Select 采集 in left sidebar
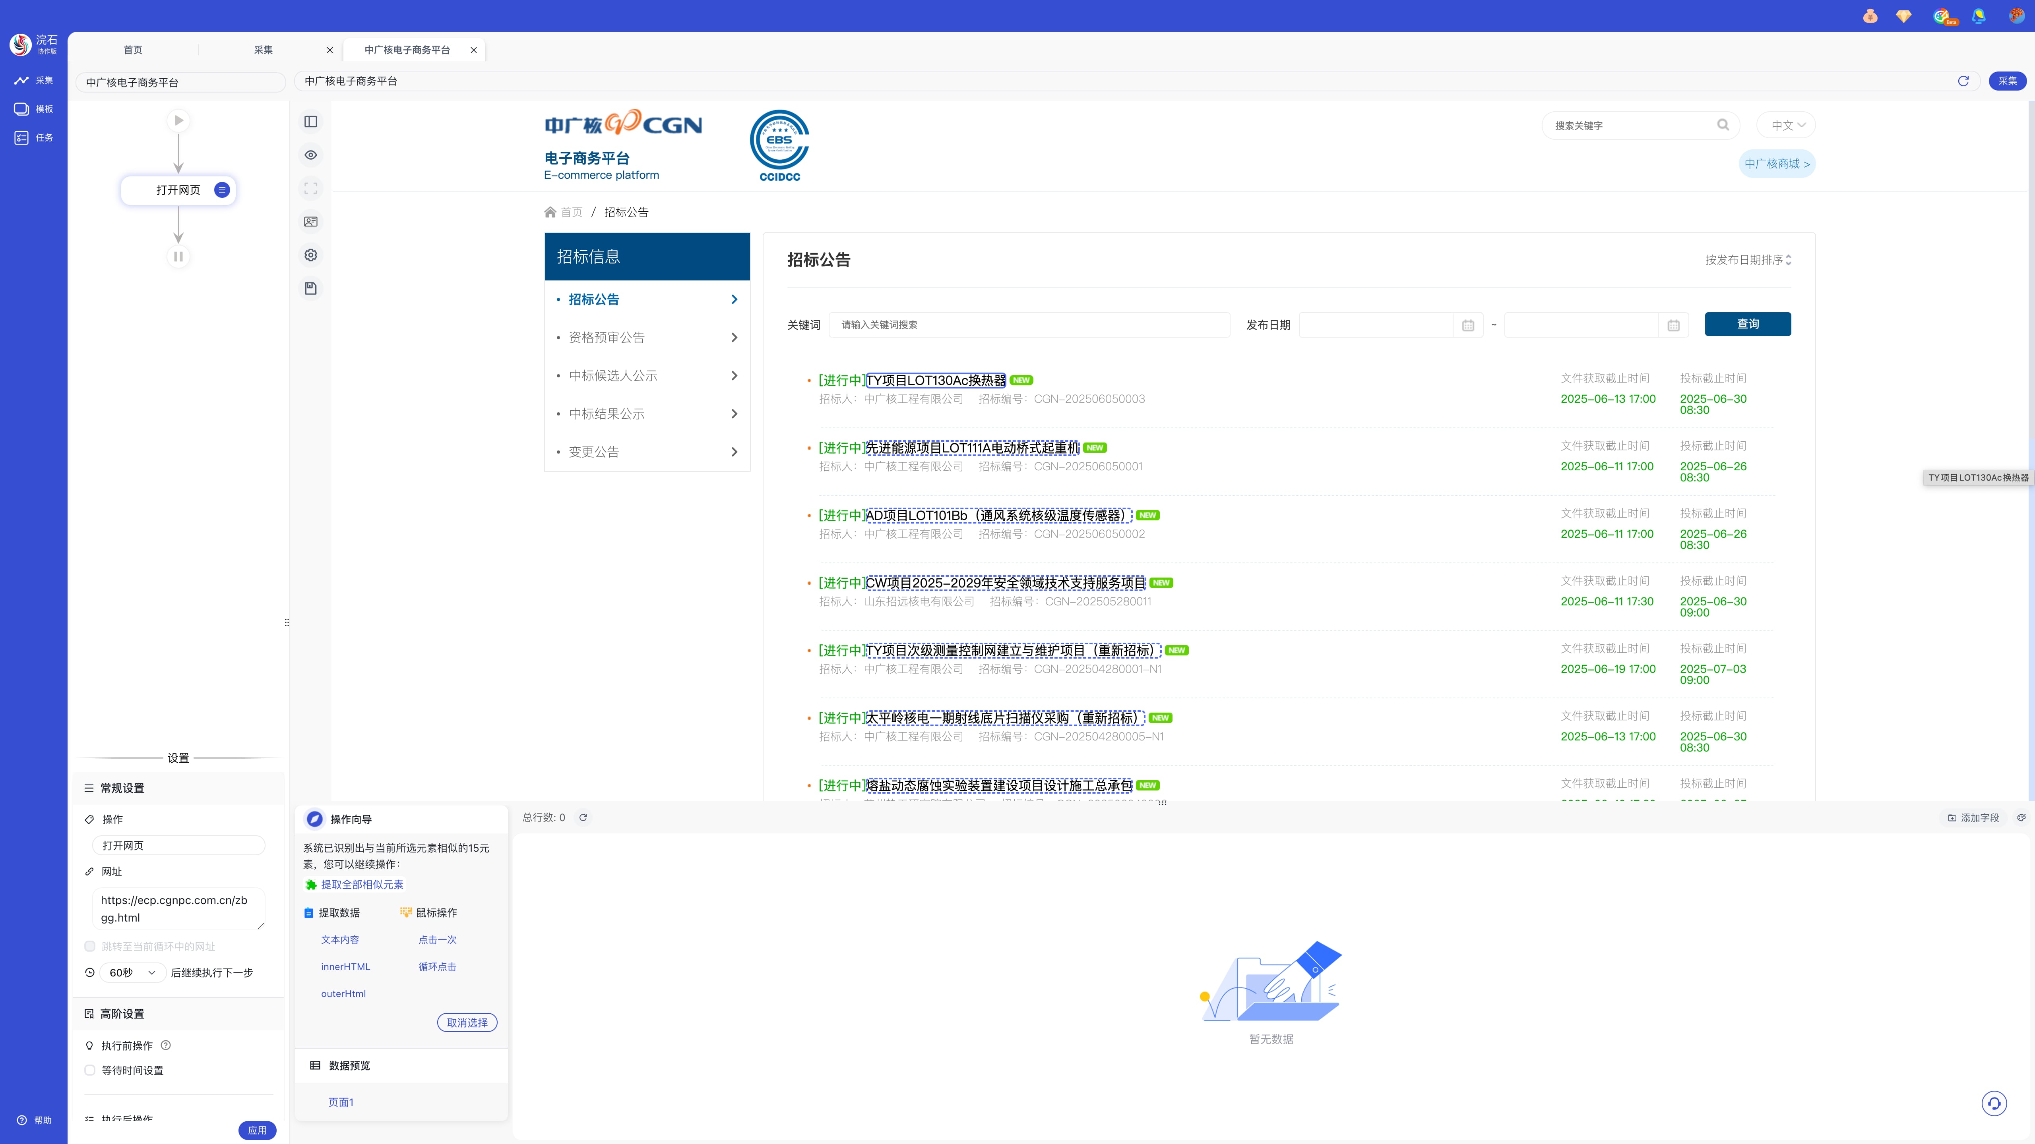Screen dimensions: 2035x1144 [x=33, y=81]
